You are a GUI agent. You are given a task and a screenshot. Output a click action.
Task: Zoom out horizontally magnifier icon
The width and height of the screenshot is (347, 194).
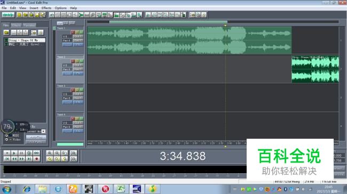click(x=57, y=153)
